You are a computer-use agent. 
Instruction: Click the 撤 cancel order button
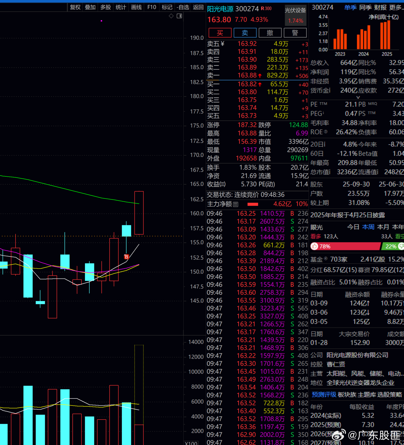click(270, 33)
